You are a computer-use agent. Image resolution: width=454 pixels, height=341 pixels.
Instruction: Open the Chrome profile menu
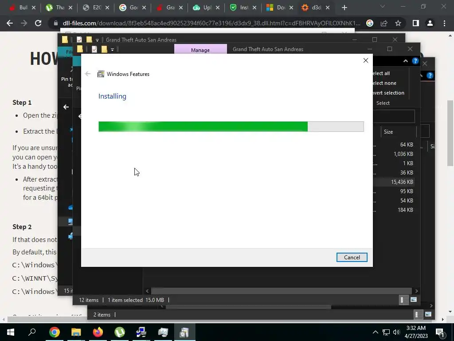(x=430, y=23)
